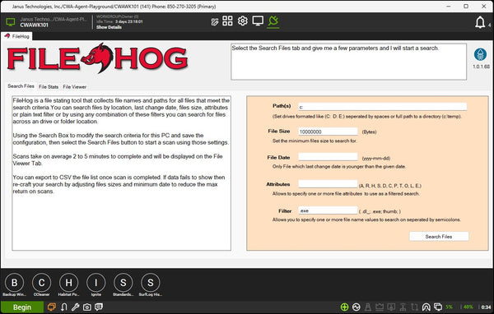
Task: Click the arch-shaped icon in bottom right bar
Action: pos(426,307)
